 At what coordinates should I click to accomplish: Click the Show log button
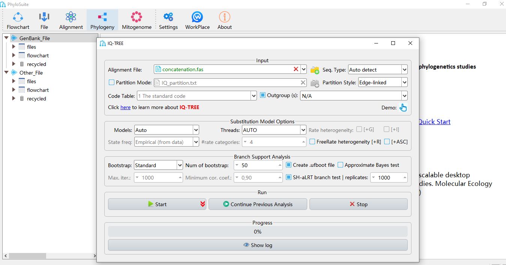pyautogui.click(x=258, y=245)
